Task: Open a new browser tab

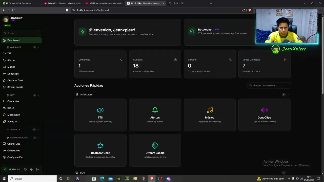Action: click(211, 3)
